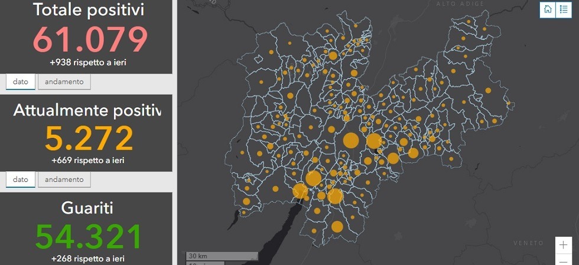Zoom out with the minus button
The height and width of the screenshot is (265, 579).
pyautogui.click(x=564, y=260)
